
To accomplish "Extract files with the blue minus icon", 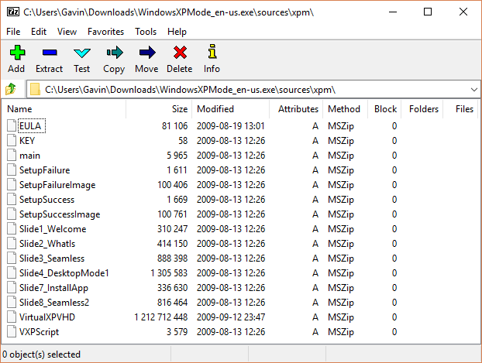I will [50, 53].
